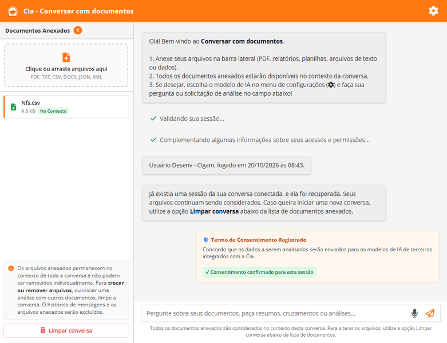This screenshot has width=447, height=343.
Task: Select the Nfs.csv file name
Action: [x=30, y=102]
